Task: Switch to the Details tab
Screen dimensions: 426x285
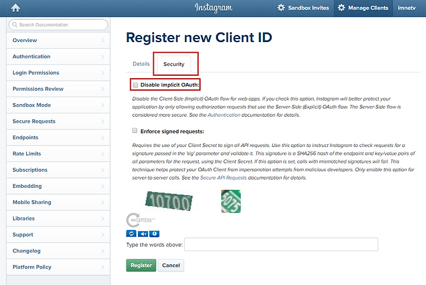Action: pyautogui.click(x=141, y=64)
